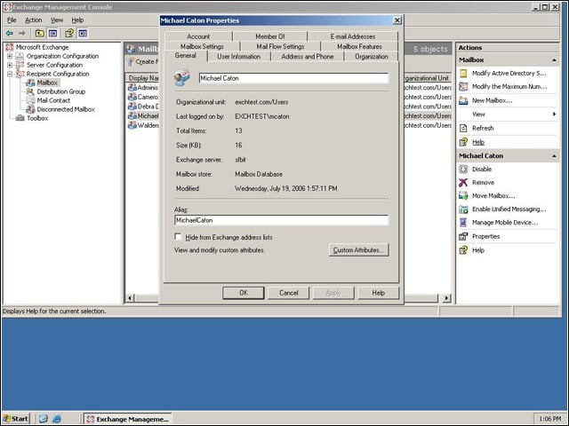Open the Action menu

34,20
